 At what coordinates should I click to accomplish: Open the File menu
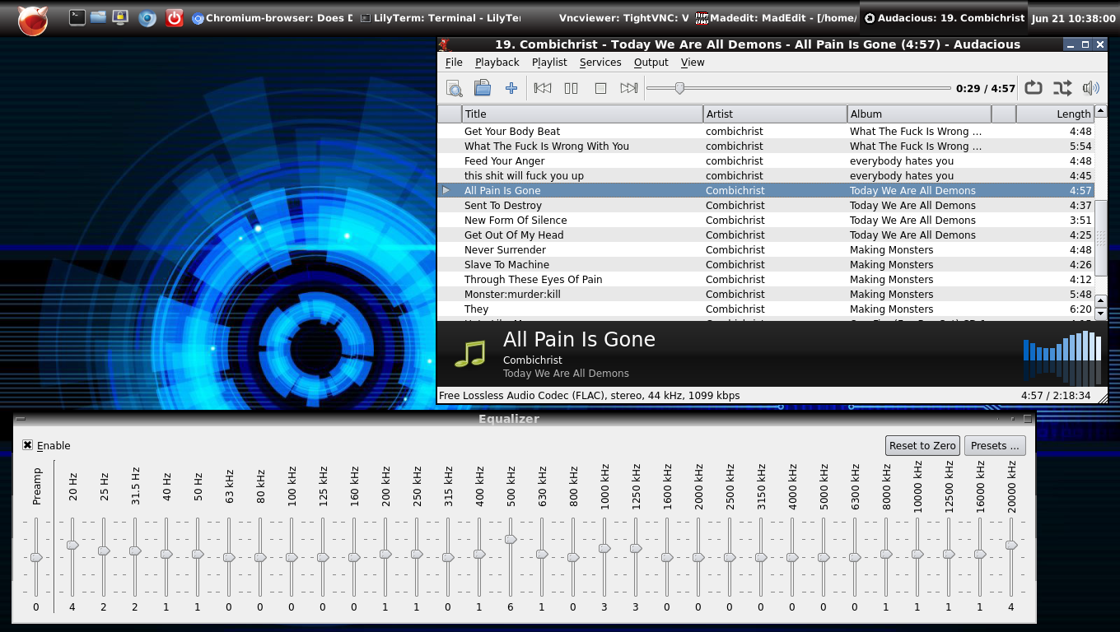[x=454, y=63]
